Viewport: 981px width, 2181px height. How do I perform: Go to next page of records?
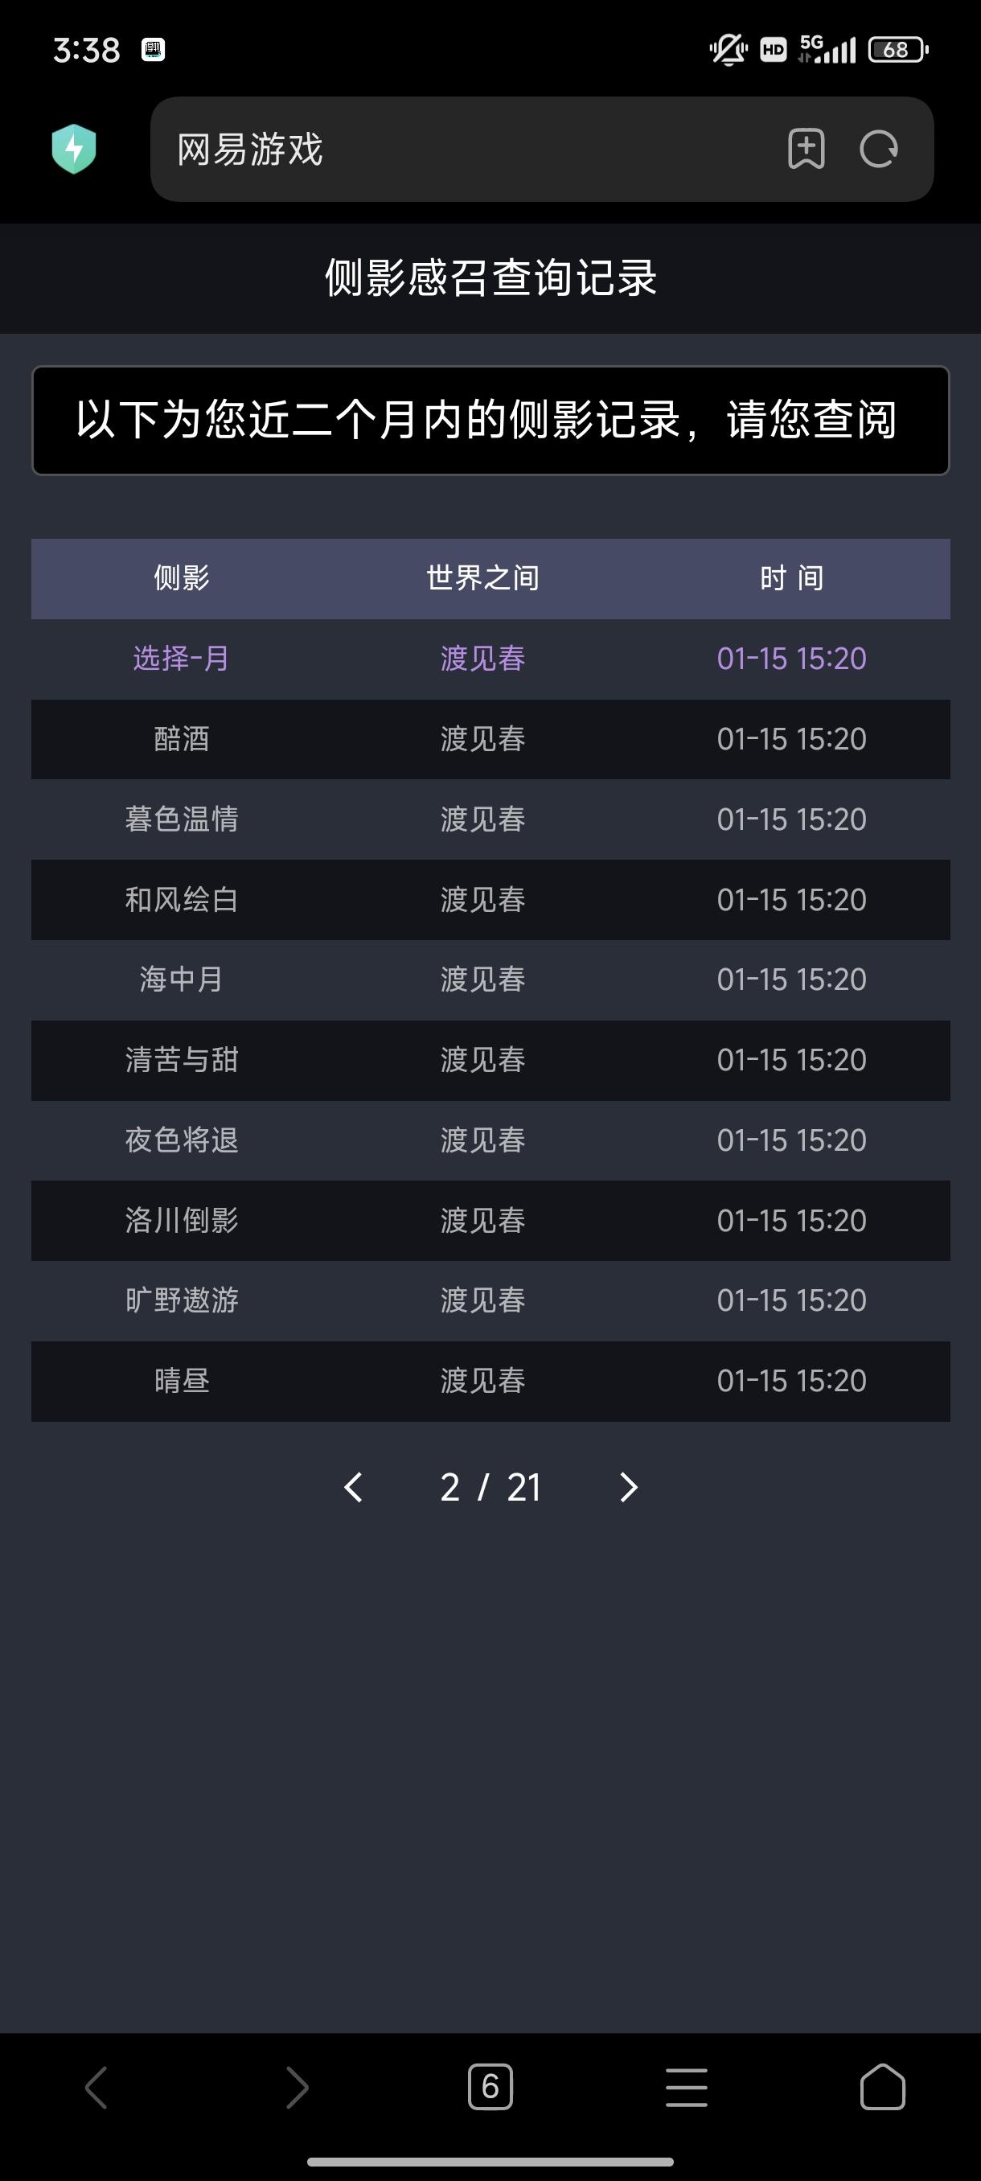628,1488
